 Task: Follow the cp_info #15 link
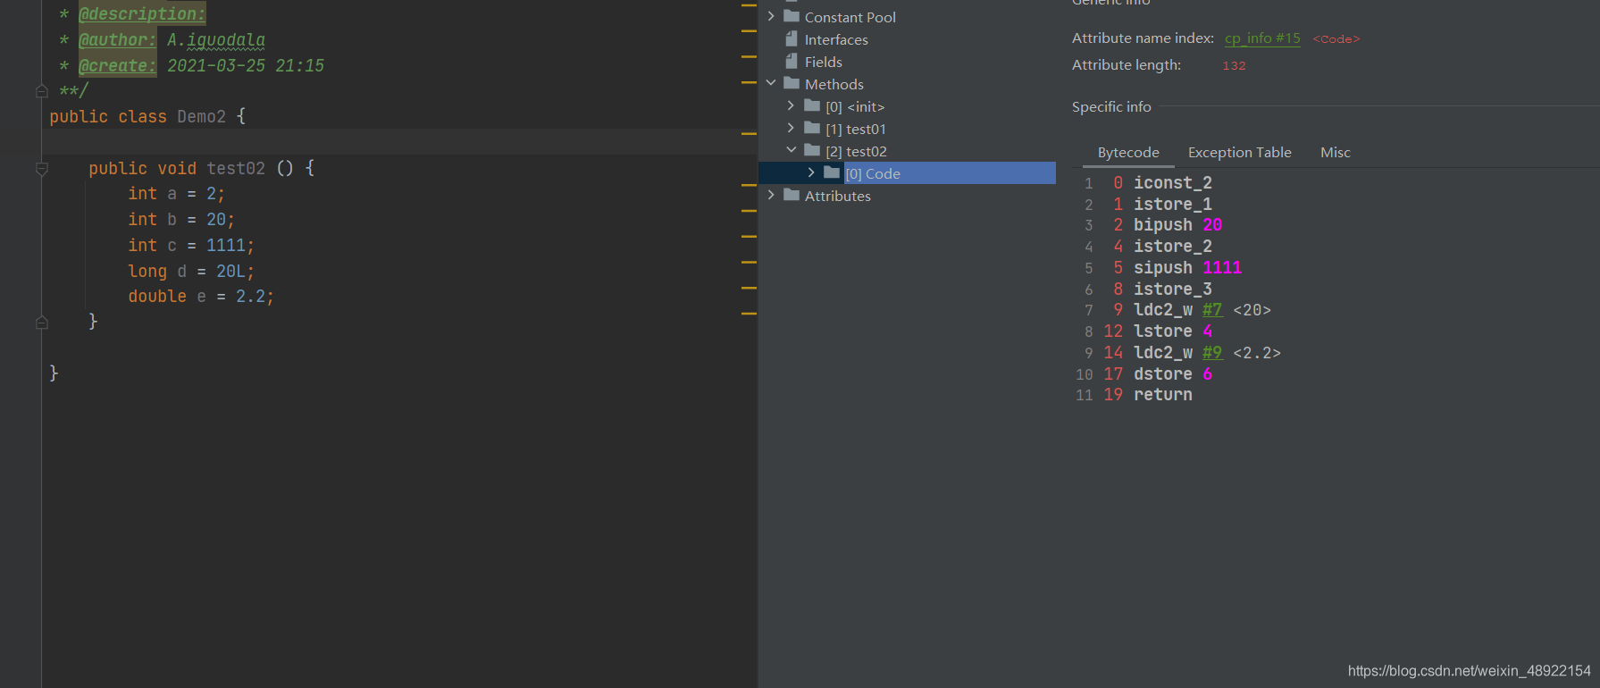click(x=1262, y=38)
